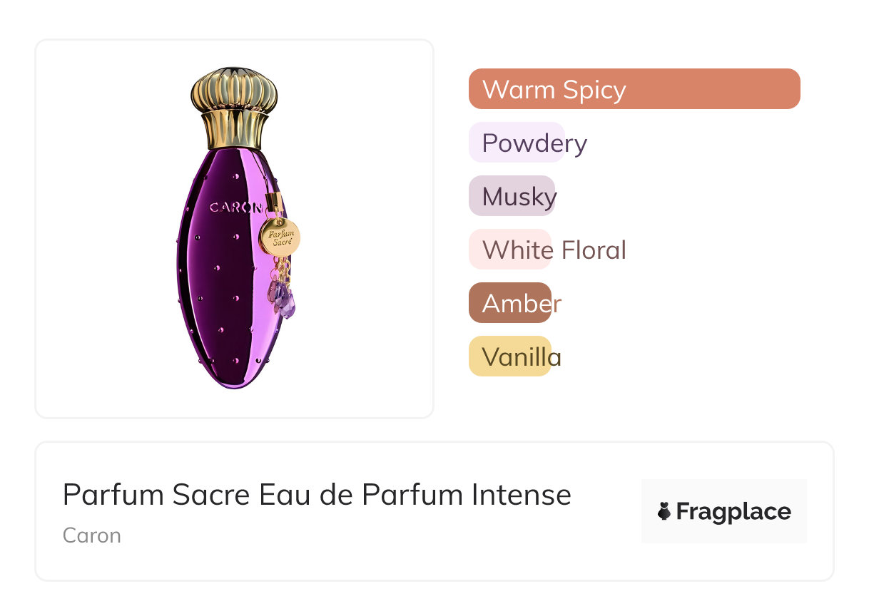Click the gold ribbed bottle cap
This screenshot has height=616, width=869.
[234, 89]
